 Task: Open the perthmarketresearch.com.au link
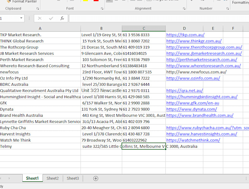click(202, 59)
